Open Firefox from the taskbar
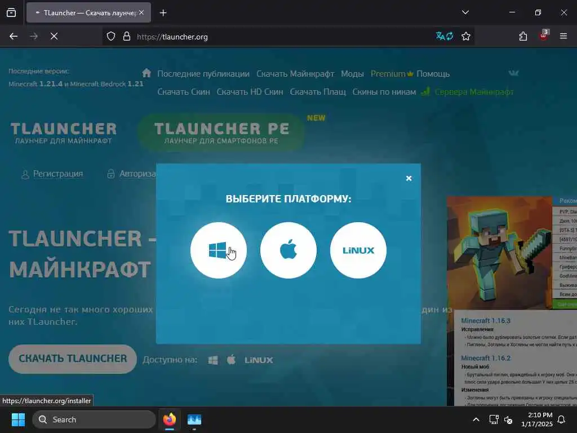The image size is (577, 433). 170,419
